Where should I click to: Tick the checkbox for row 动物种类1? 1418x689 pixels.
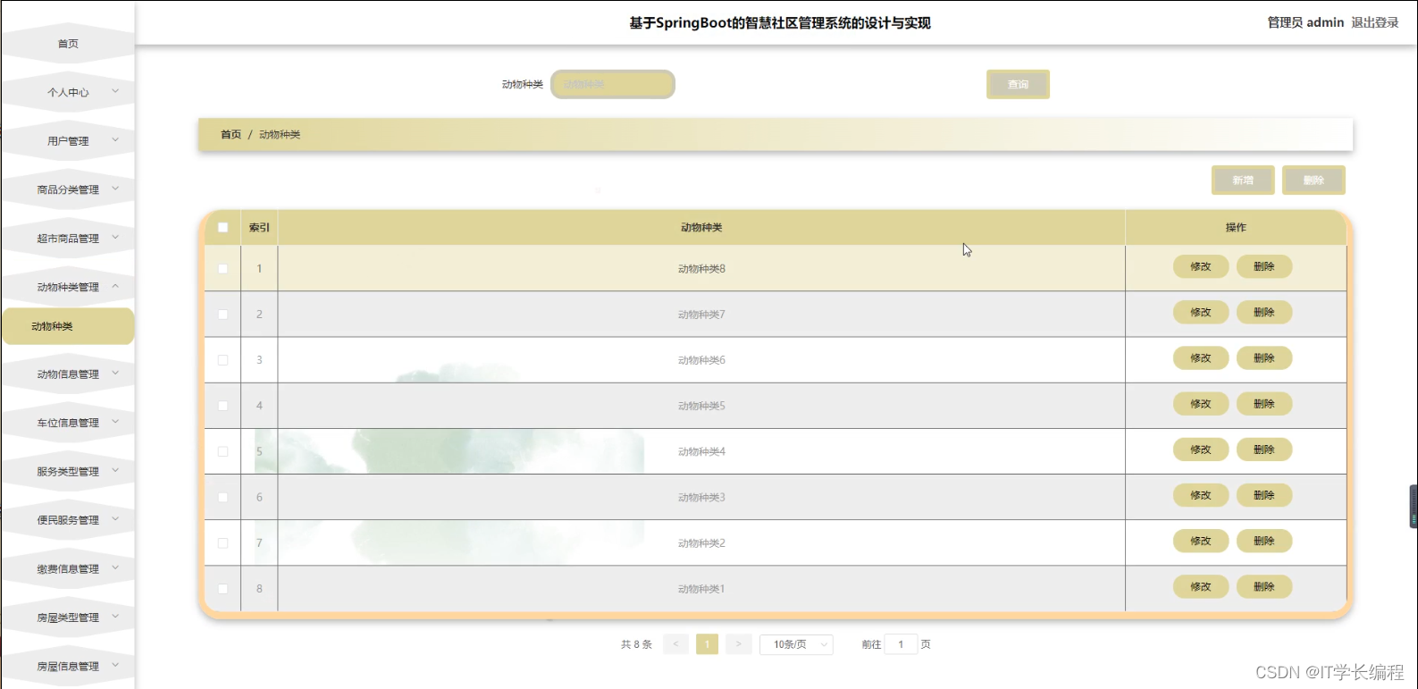point(222,589)
